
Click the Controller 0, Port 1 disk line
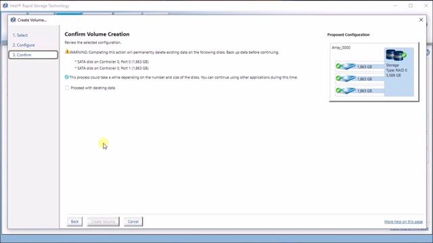pyautogui.click(x=112, y=68)
